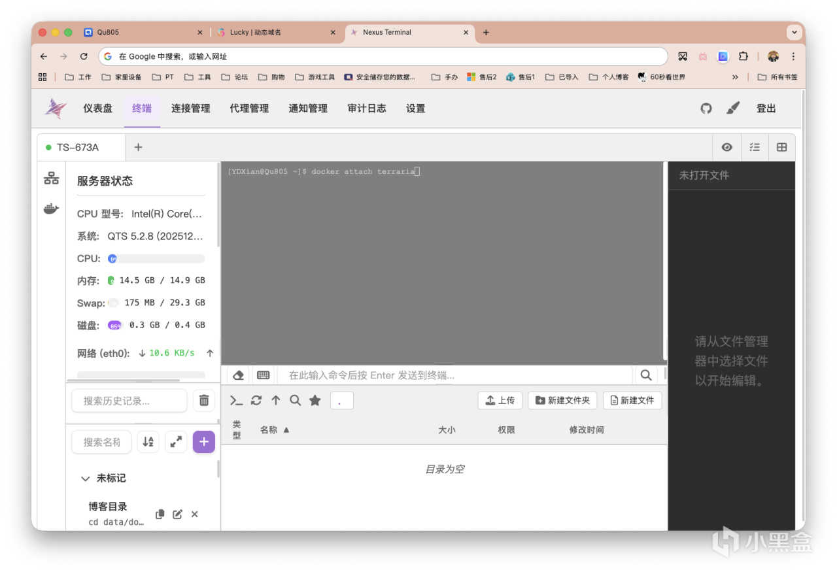Search files with file manager magnifier
Screen dimensions: 837x572
point(296,401)
